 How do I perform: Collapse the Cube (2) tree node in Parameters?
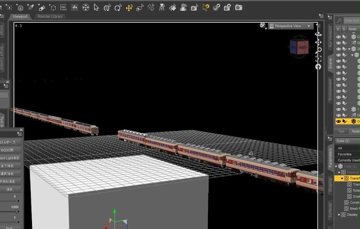point(336,166)
